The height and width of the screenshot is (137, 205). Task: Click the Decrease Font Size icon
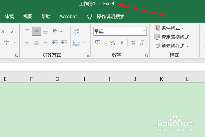coord(12,31)
